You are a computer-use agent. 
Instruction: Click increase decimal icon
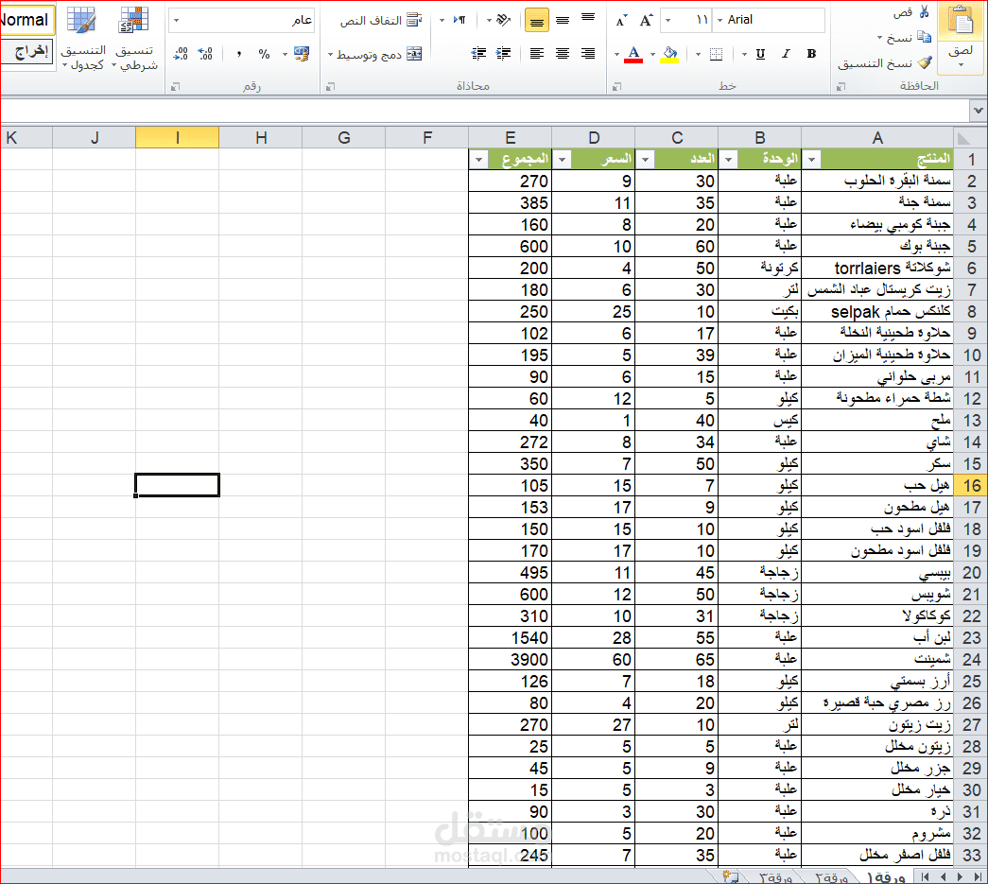point(205,54)
